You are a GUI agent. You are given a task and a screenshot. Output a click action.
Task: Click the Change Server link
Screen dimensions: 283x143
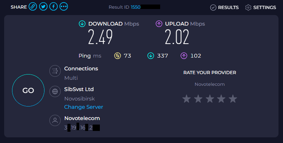click(x=84, y=107)
